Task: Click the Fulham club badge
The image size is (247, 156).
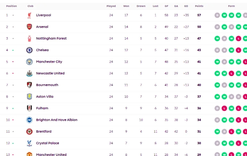Action: pyautogui.click(x=29, y=108)
